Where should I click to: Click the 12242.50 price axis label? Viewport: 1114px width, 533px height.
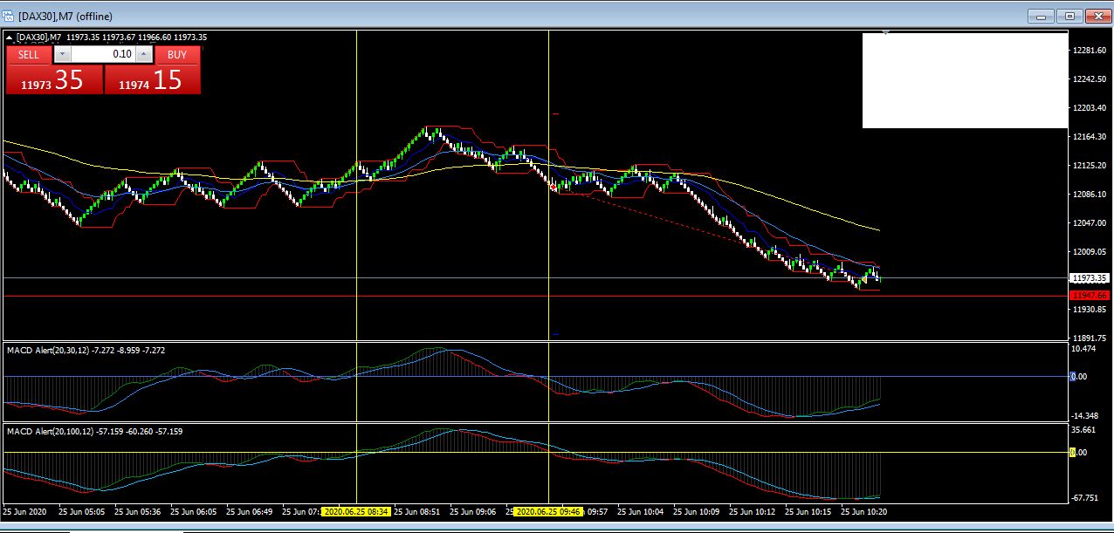tap(1090, 79)
